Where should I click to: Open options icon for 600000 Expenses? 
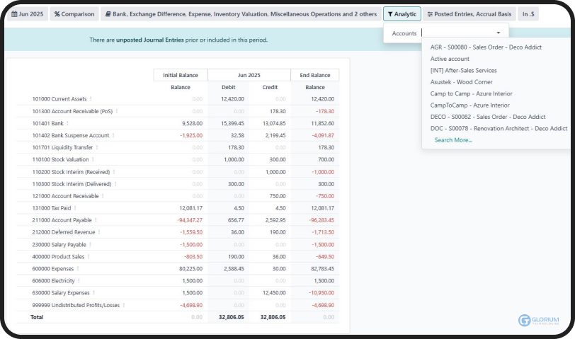tap(78, 269)
